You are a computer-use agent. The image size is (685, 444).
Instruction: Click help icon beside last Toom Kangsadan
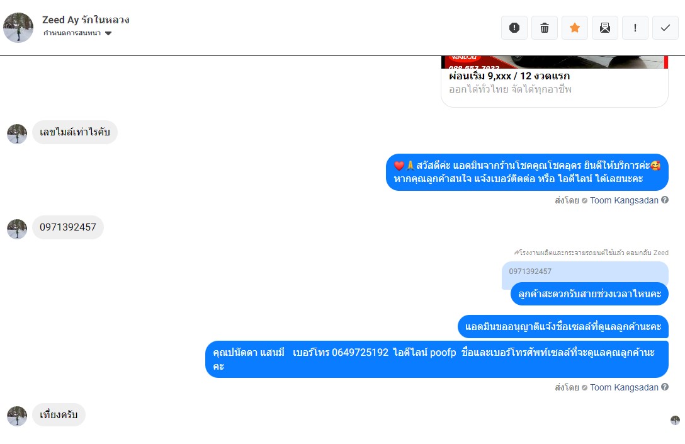[x=664, y=387]
